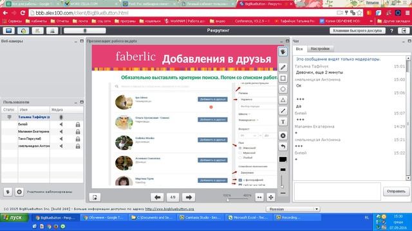Switch to the BigBlueButton browser tab
The height and width of the screenshot is (231, 412).
265,4
